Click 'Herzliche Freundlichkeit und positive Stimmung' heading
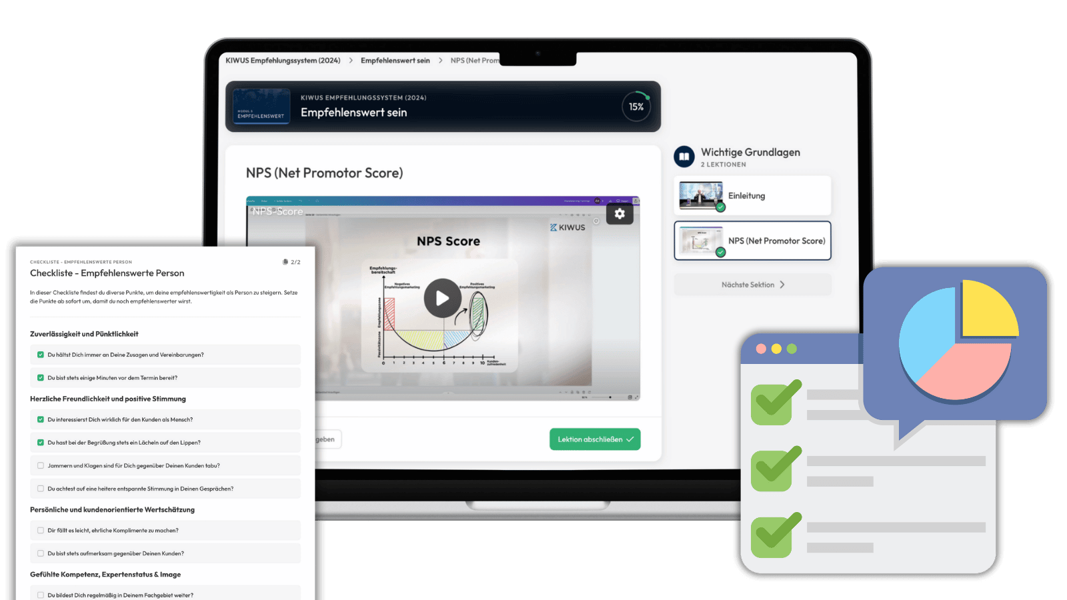This screenshot has width=1067, height=600. (108, 399)
